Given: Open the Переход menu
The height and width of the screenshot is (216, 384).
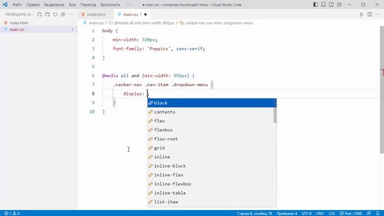Looking at the screenshot, I should pos(88,5).
